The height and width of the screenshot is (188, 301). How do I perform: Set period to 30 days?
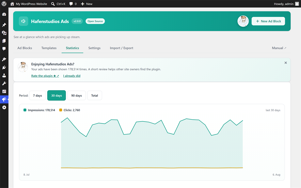(56, 95)
